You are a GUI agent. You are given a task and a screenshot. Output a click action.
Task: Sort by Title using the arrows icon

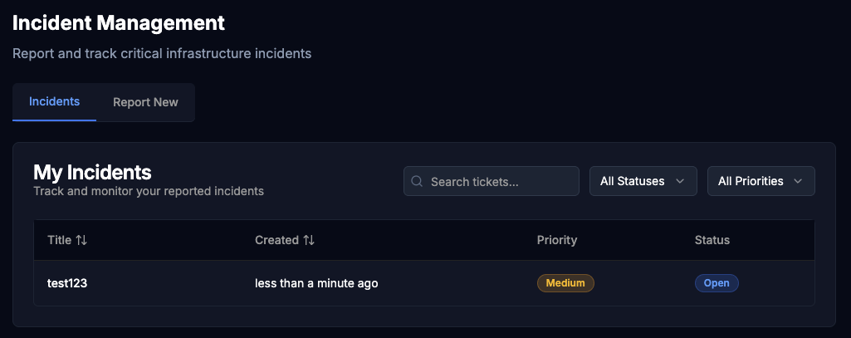click(x=81, y=240)
